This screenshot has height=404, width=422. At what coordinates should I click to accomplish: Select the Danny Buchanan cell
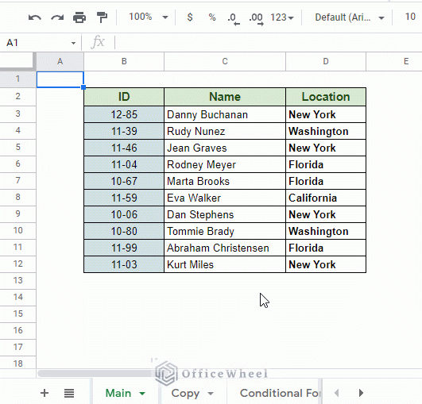[x=225, y=114]
